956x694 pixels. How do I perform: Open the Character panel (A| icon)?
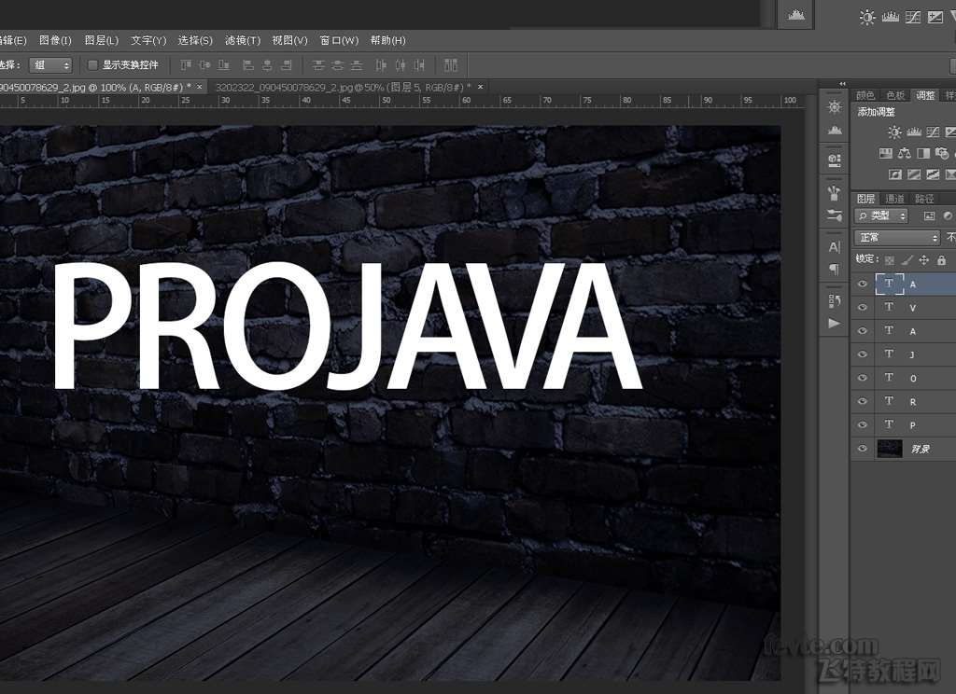point(834,247)
